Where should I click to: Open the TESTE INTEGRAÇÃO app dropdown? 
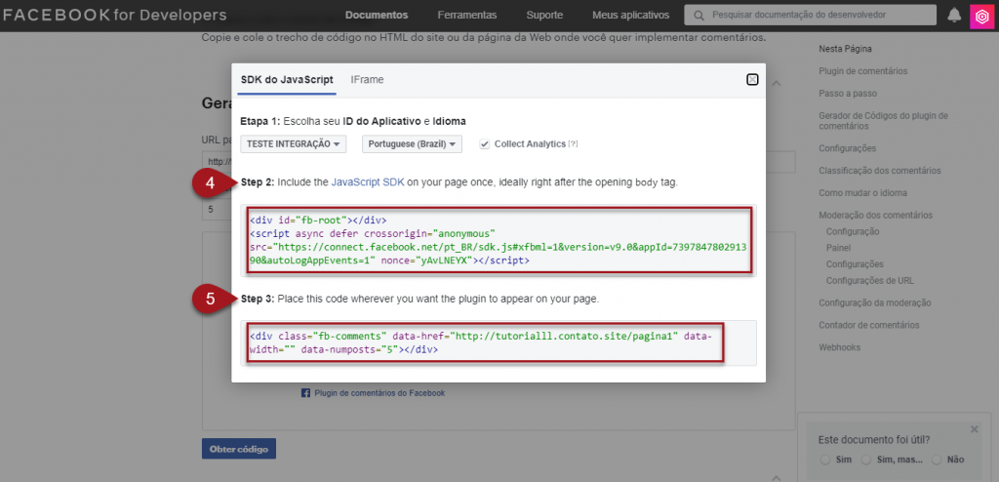click(294, 144)
